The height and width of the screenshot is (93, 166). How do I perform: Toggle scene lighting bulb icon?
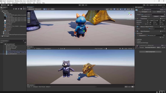[x=114, y=9]
